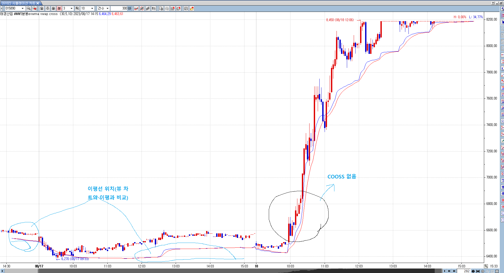The width and height of the screenshot is (504, 273).
Task: Click the 틱 (tick) period button
Action: pos(77,8)
